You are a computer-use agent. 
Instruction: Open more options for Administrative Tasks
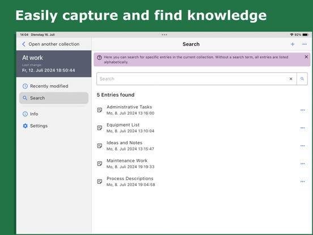pyautogui.click(x=302, y=110)
